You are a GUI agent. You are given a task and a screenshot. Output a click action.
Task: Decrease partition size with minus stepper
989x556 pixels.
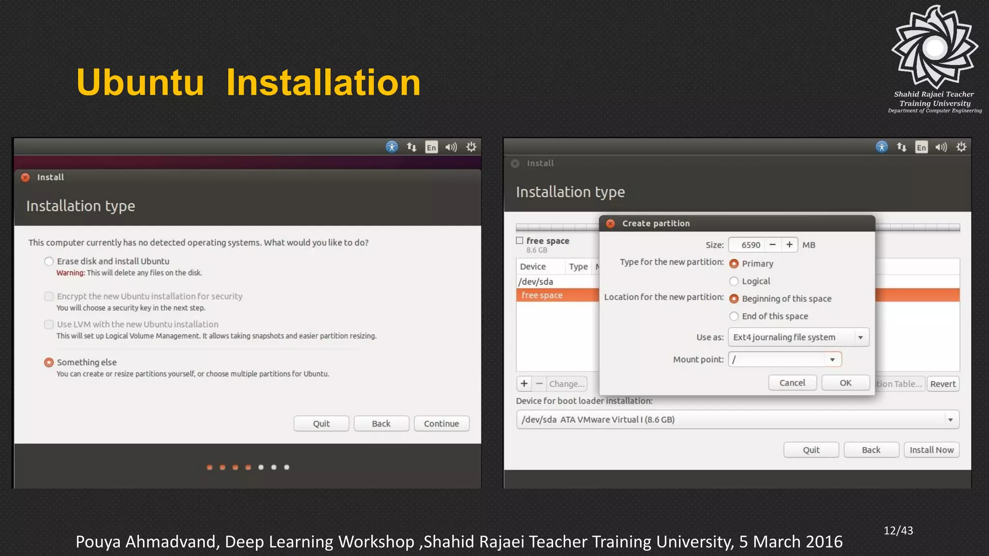773,245
